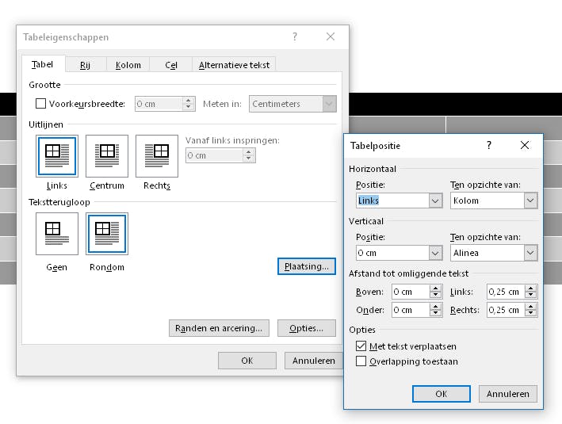Confirm with OK in Tabeleigenschappen
562x424 pixels.
[x=247, y=361]
